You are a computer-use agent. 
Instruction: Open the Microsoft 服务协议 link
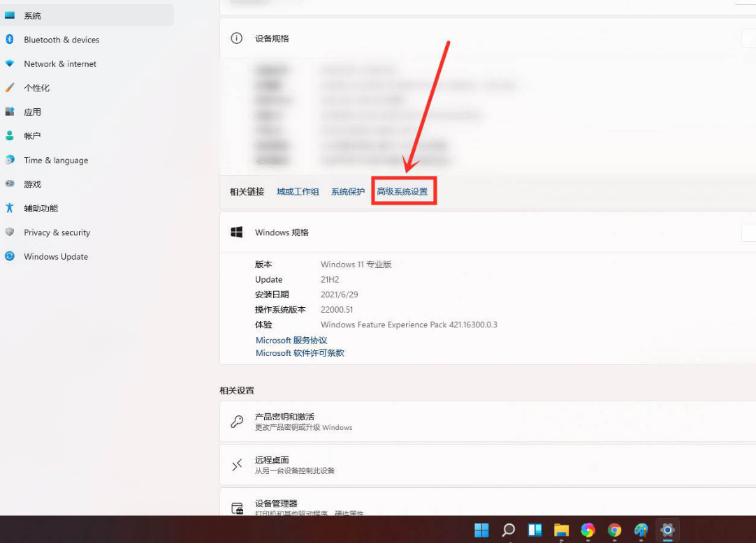point(291,340)
